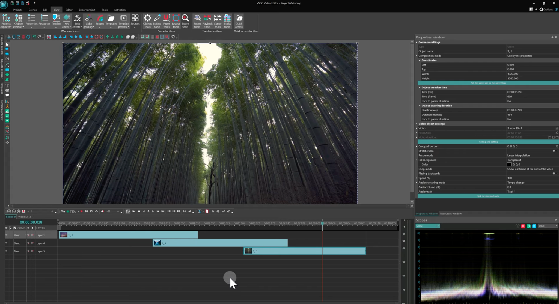Expand the Cropped borders property

417,146
